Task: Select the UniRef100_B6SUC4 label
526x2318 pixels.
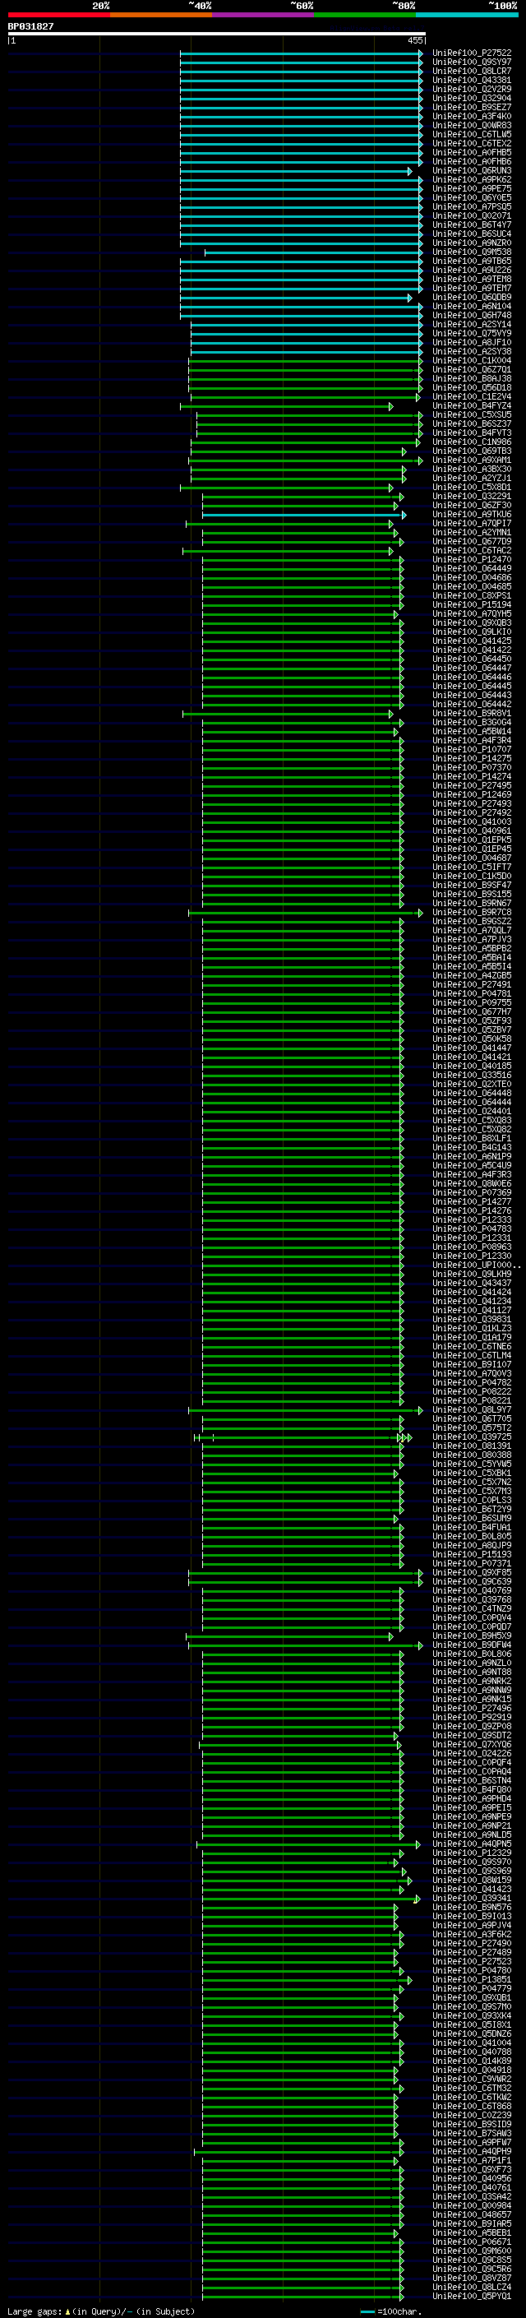Action: point(471,234)
